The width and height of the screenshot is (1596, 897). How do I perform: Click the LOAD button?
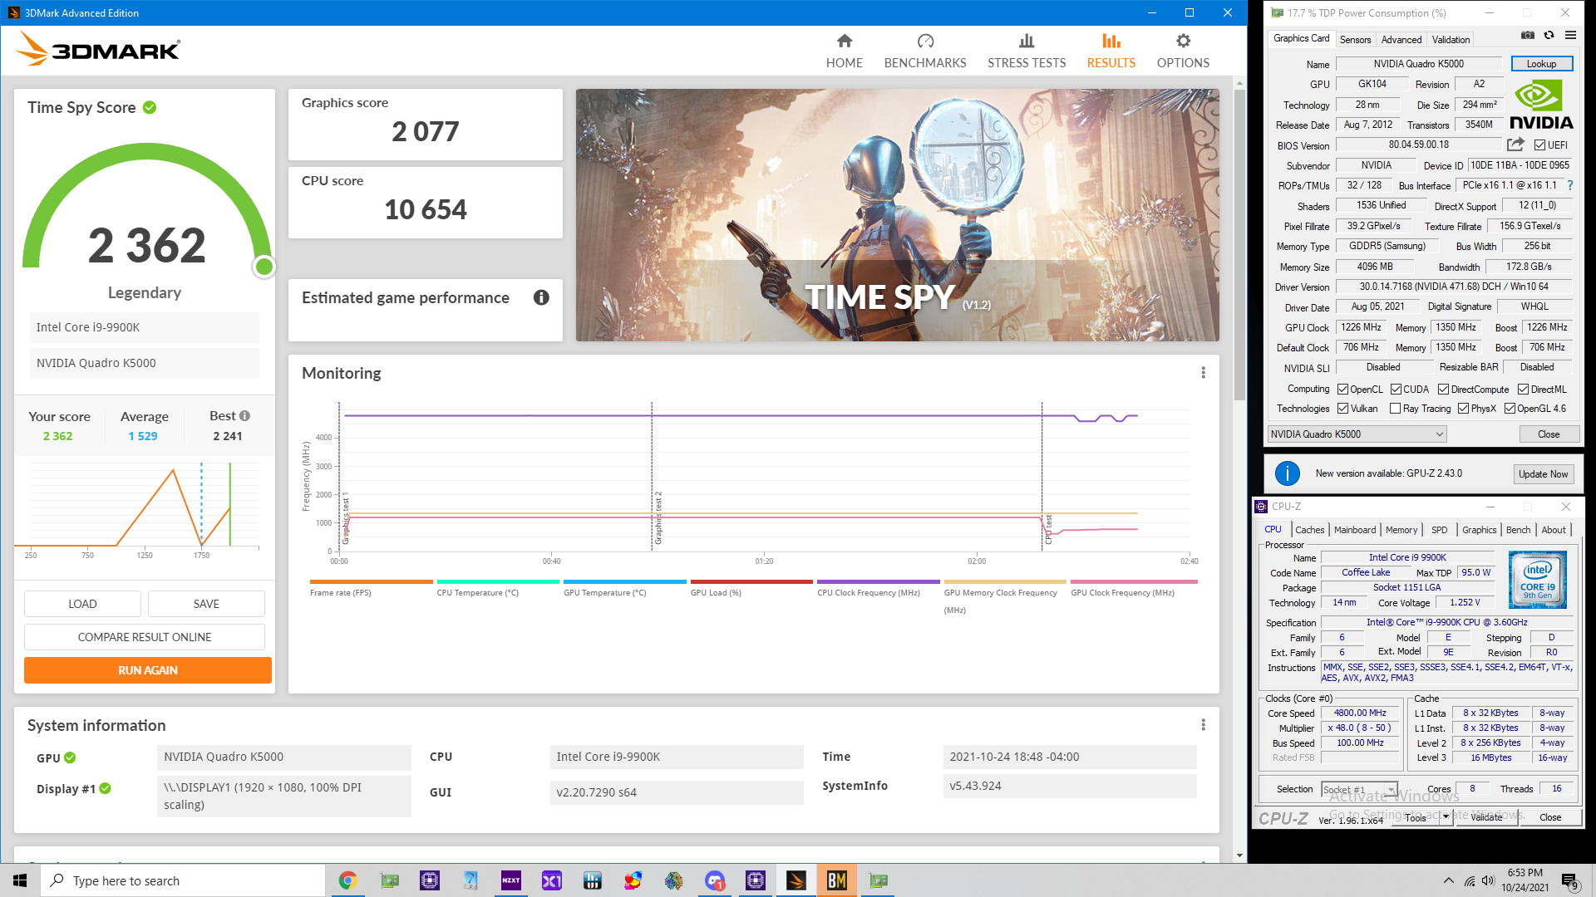coord(82,604)
